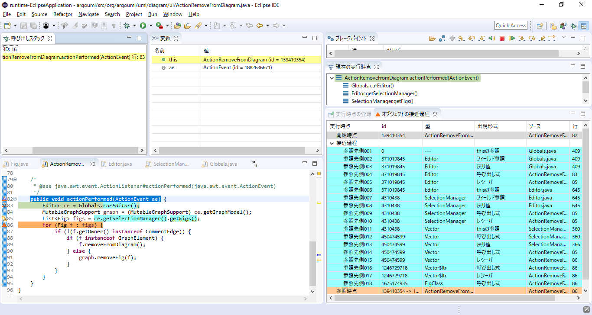
Task: Collapse the comment fold at line 79
Action: (x=15, y=179)
